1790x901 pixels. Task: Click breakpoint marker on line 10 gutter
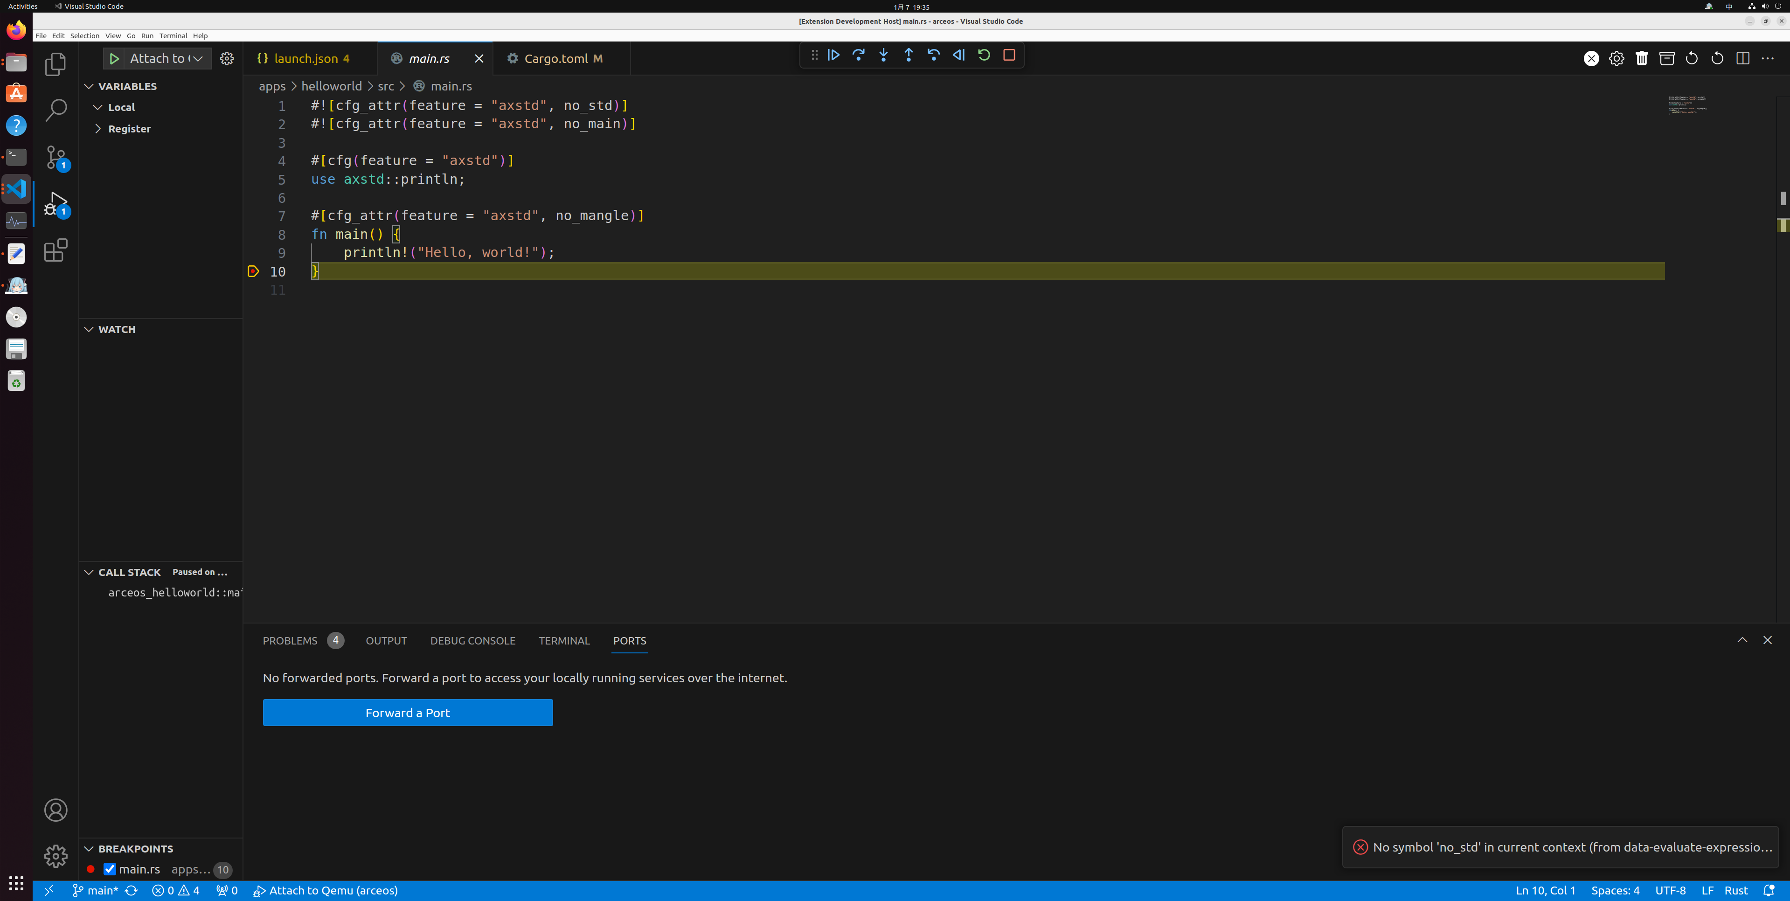click(x=253, y=271)
